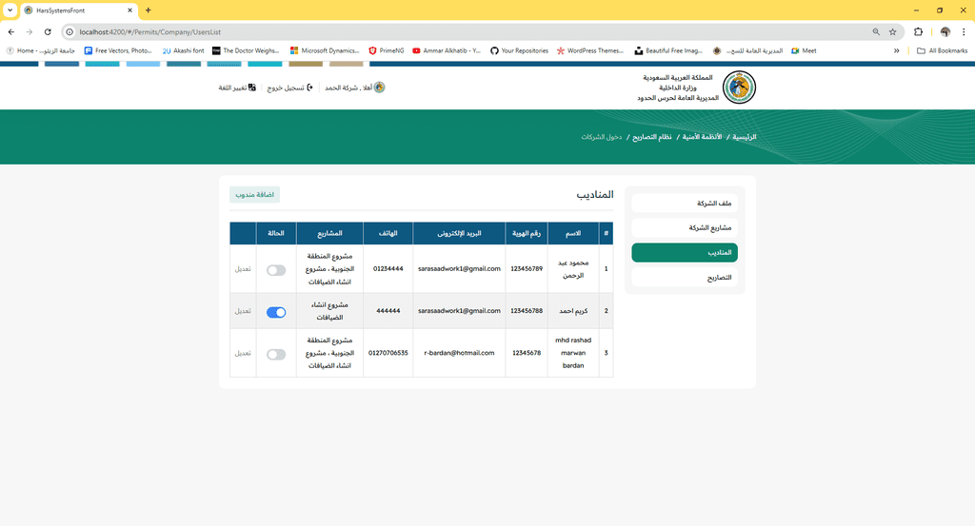Click the المناديب page heading
The image size is (975, 526).
coord(595,194)
